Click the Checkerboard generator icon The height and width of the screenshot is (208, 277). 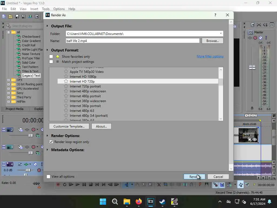19,37
